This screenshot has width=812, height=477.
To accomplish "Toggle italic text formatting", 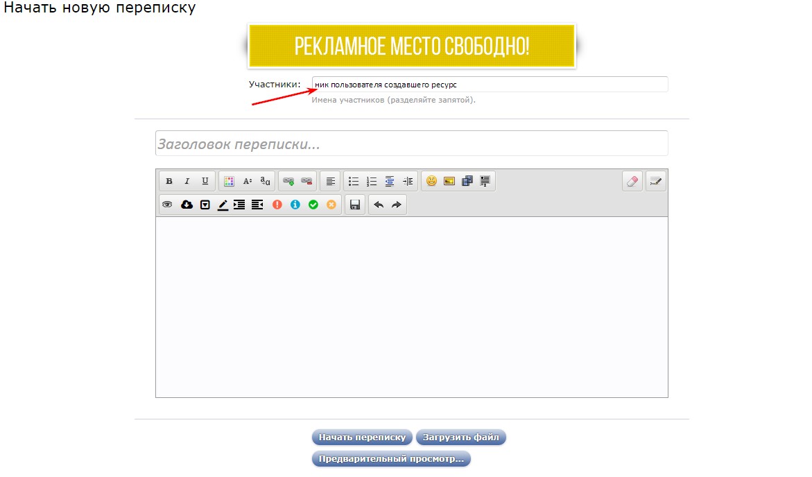I will pos(187,182).
